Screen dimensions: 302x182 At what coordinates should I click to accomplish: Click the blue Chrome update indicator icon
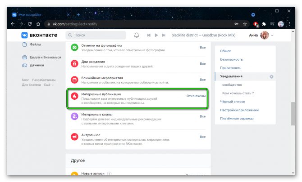pos(253,14)
